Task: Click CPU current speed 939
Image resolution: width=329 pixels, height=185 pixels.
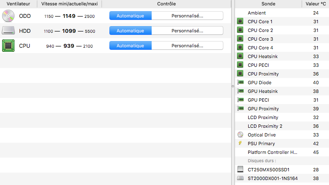Action: tap(69, 46)
